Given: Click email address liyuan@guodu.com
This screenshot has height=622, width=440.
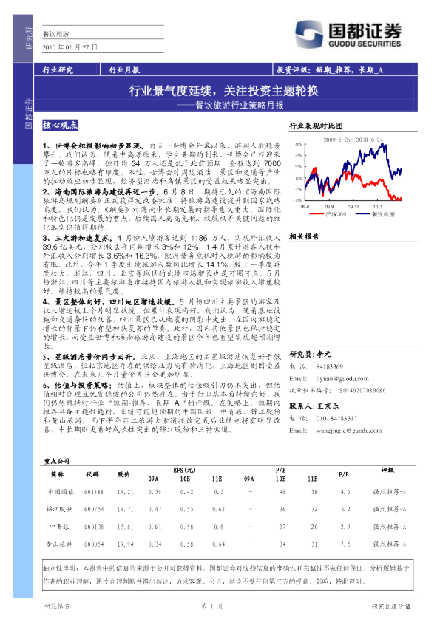Looking at the screenshot, I should click(342, 379).
